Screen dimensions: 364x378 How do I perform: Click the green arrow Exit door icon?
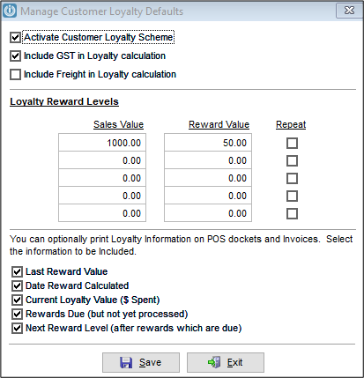pyautogui.click(x=214, y=362)
